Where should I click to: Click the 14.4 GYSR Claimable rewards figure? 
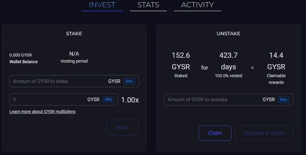point(276,68)
